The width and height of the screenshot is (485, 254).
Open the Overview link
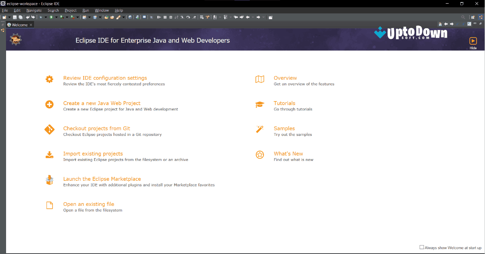point(285,78)
